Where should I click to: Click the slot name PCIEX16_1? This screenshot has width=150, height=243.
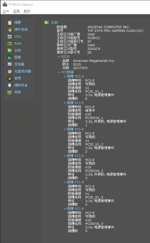click(x=94, y=118)
